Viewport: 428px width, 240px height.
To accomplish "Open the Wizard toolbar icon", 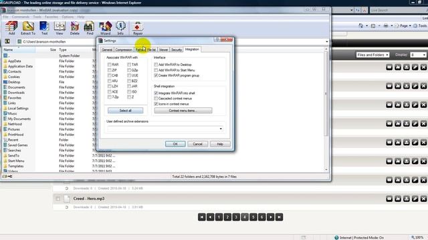I will coord(106,28).
